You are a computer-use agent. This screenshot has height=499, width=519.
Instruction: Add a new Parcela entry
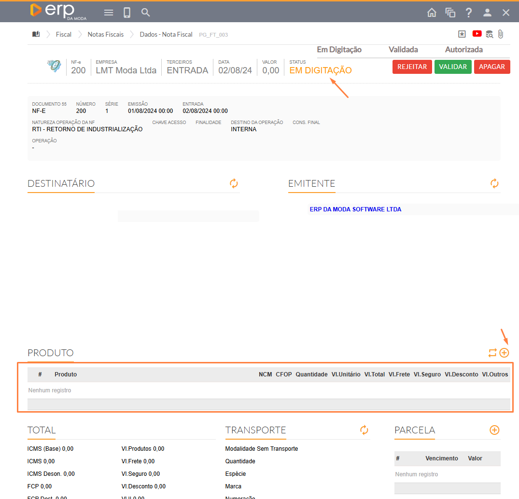click(494, 430)
